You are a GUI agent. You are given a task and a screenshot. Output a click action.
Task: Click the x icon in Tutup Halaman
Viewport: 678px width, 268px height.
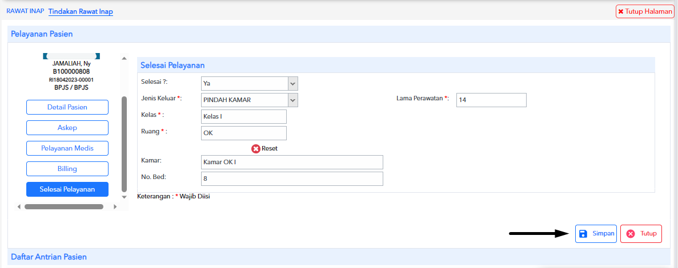coord(620,11)
